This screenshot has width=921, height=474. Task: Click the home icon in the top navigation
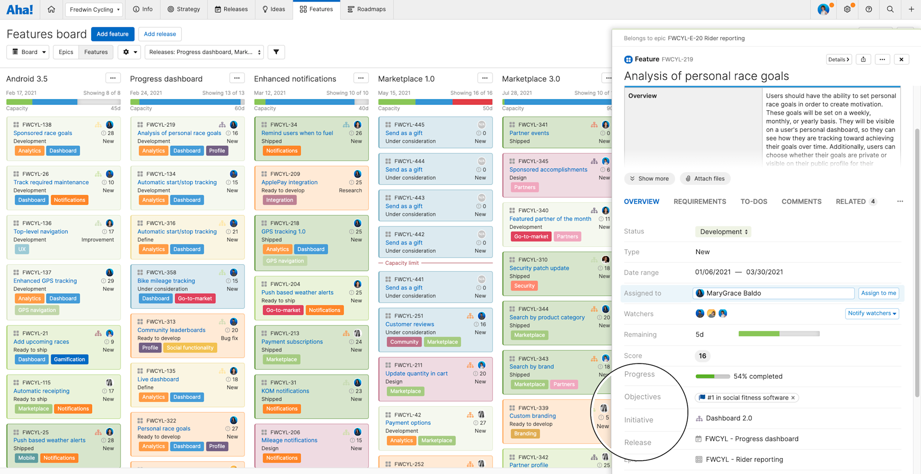pos(51,9)
